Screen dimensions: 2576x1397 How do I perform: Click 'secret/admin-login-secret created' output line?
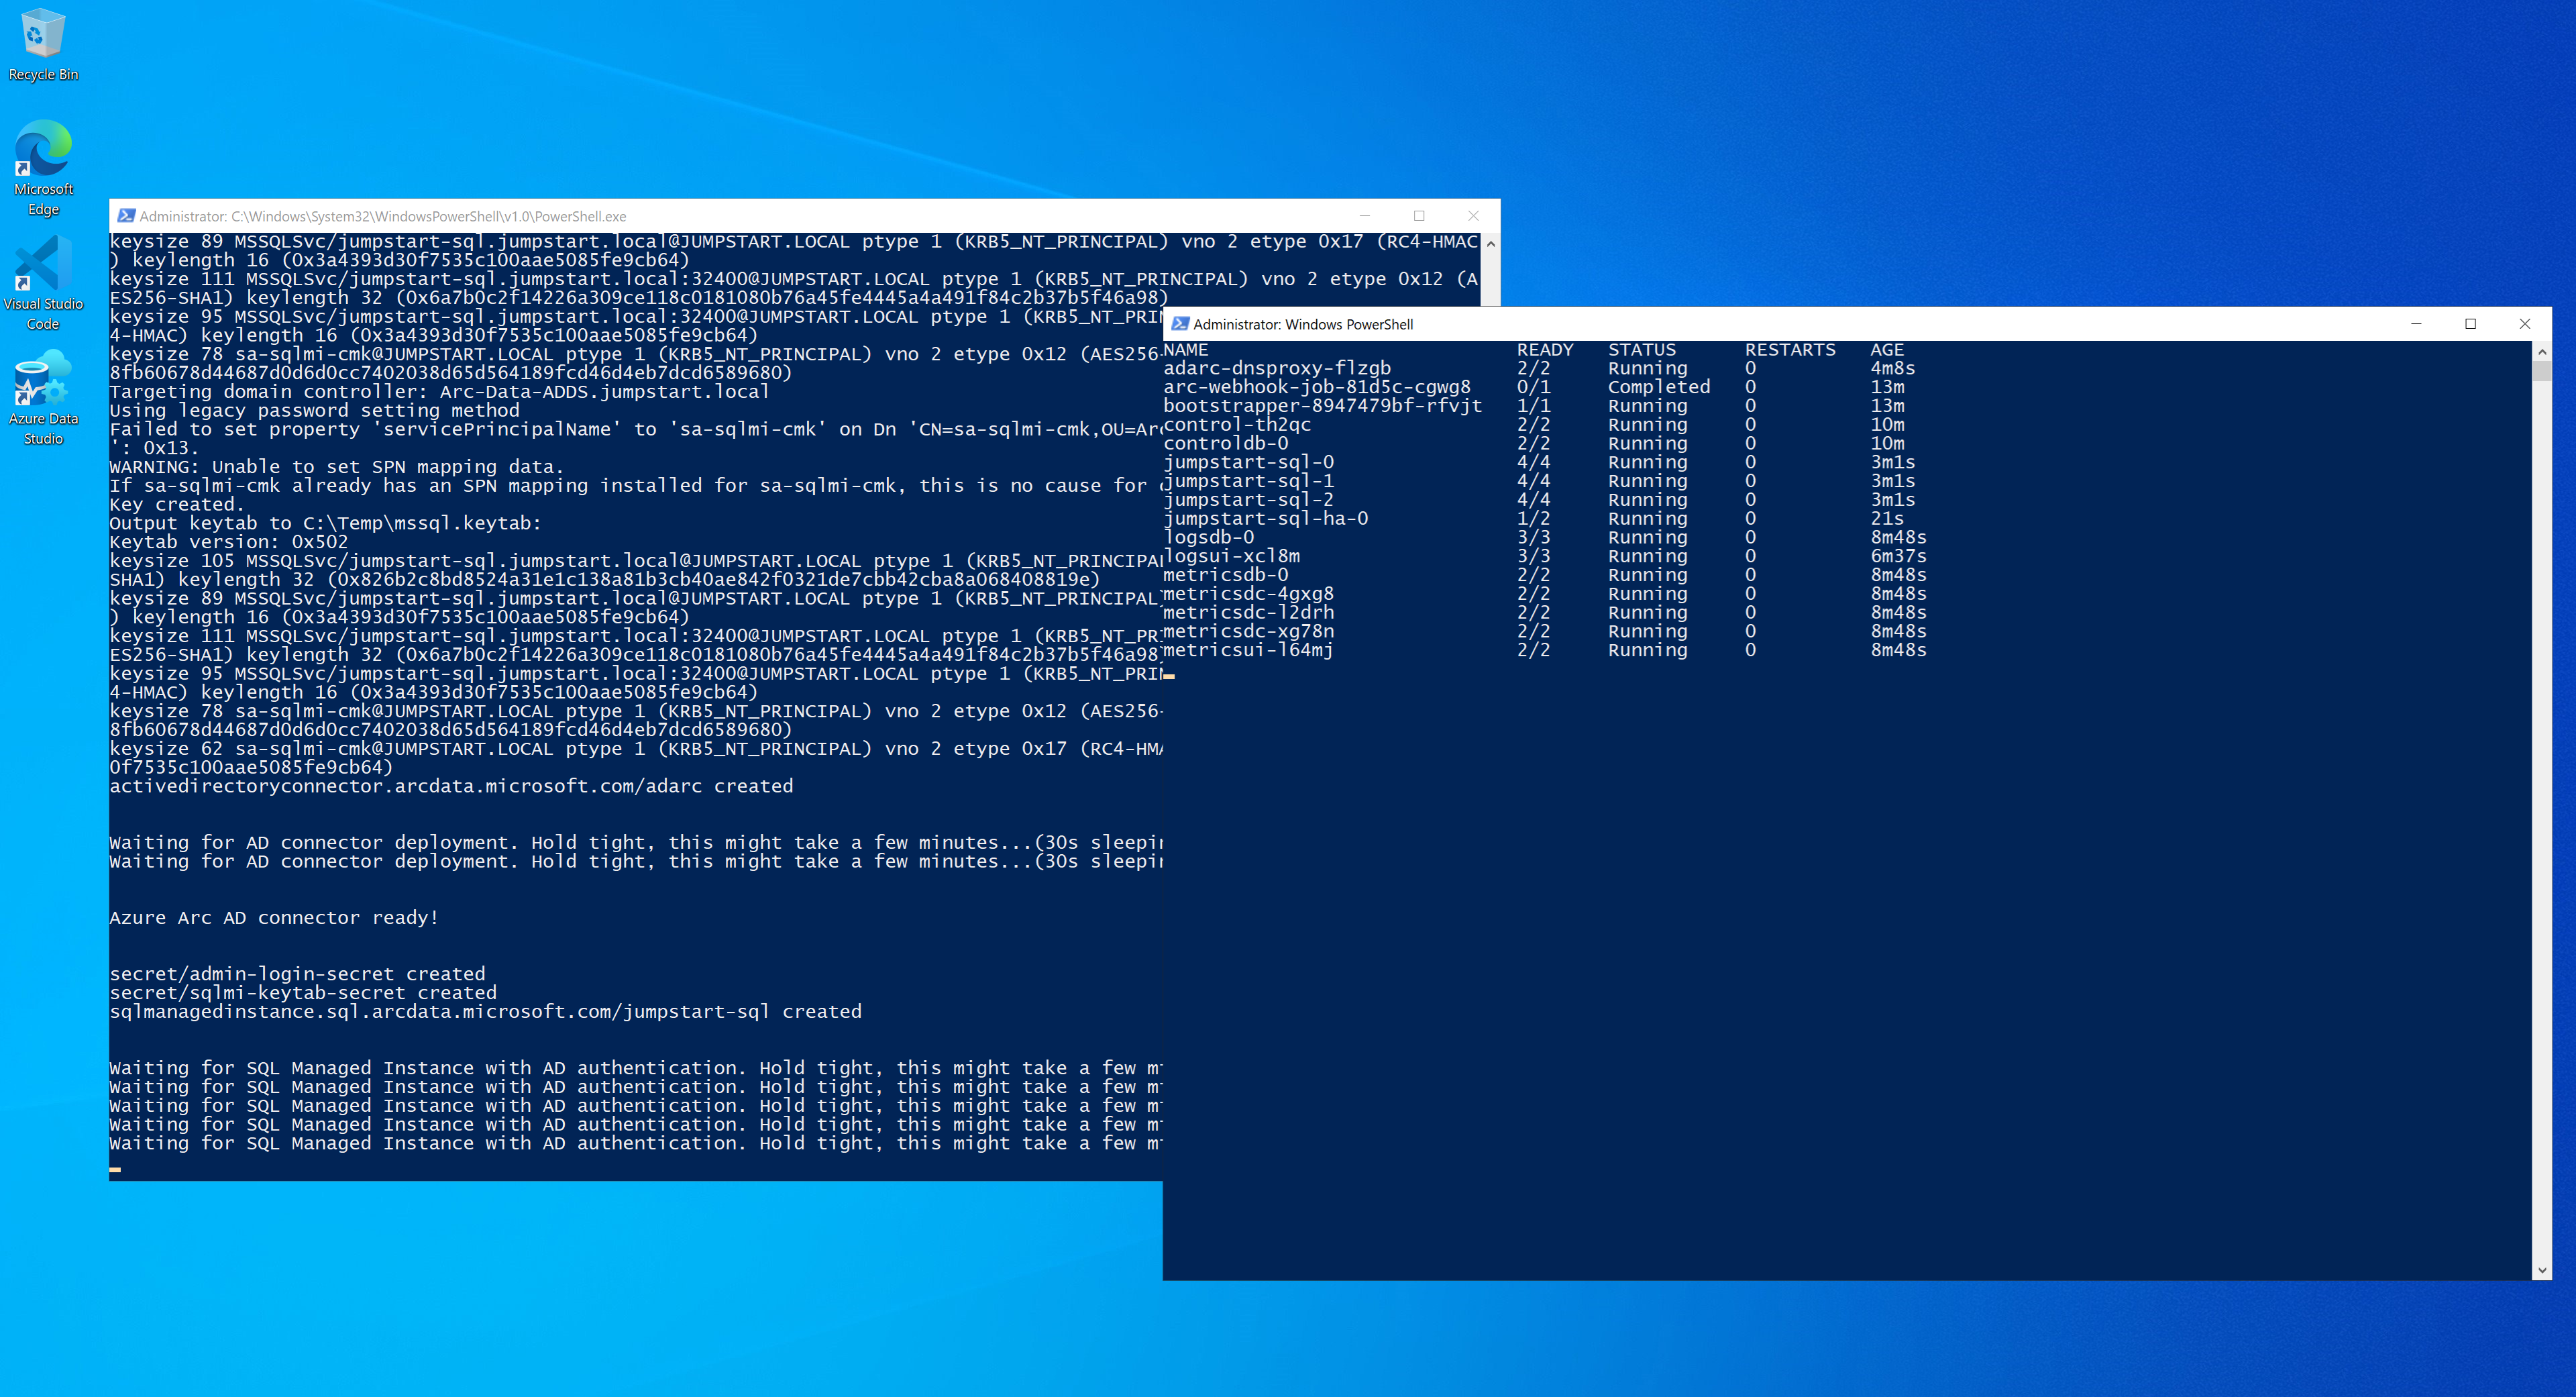(x=297, y=974)
